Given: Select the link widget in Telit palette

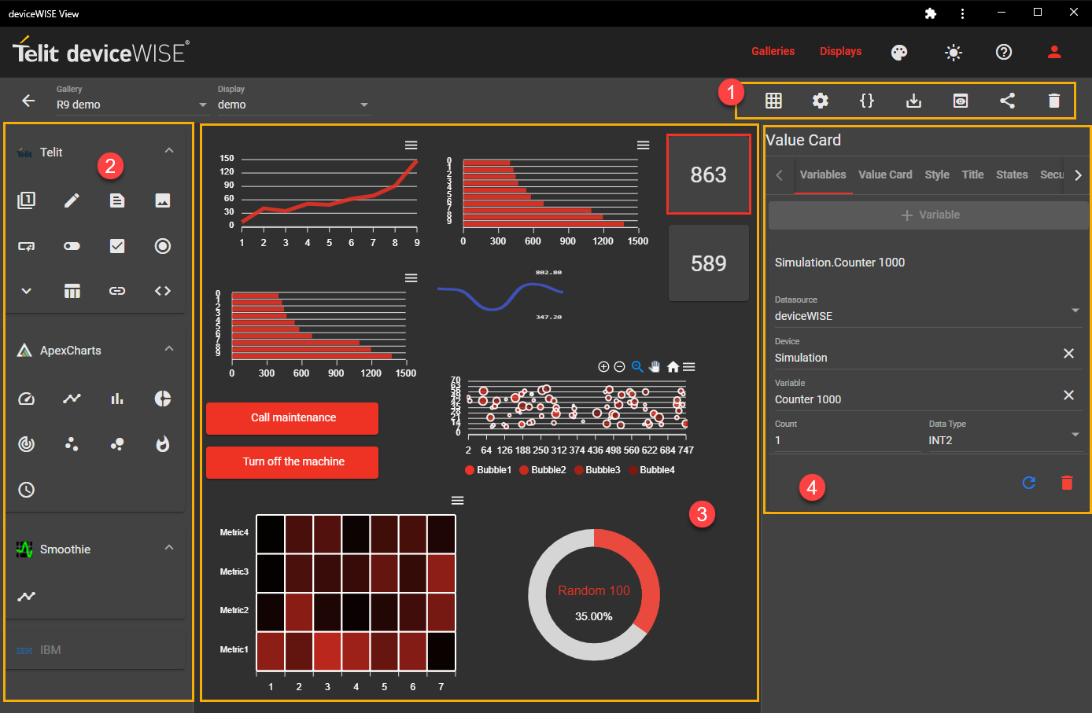Looking at the screenshot, I should coord(117,291).
